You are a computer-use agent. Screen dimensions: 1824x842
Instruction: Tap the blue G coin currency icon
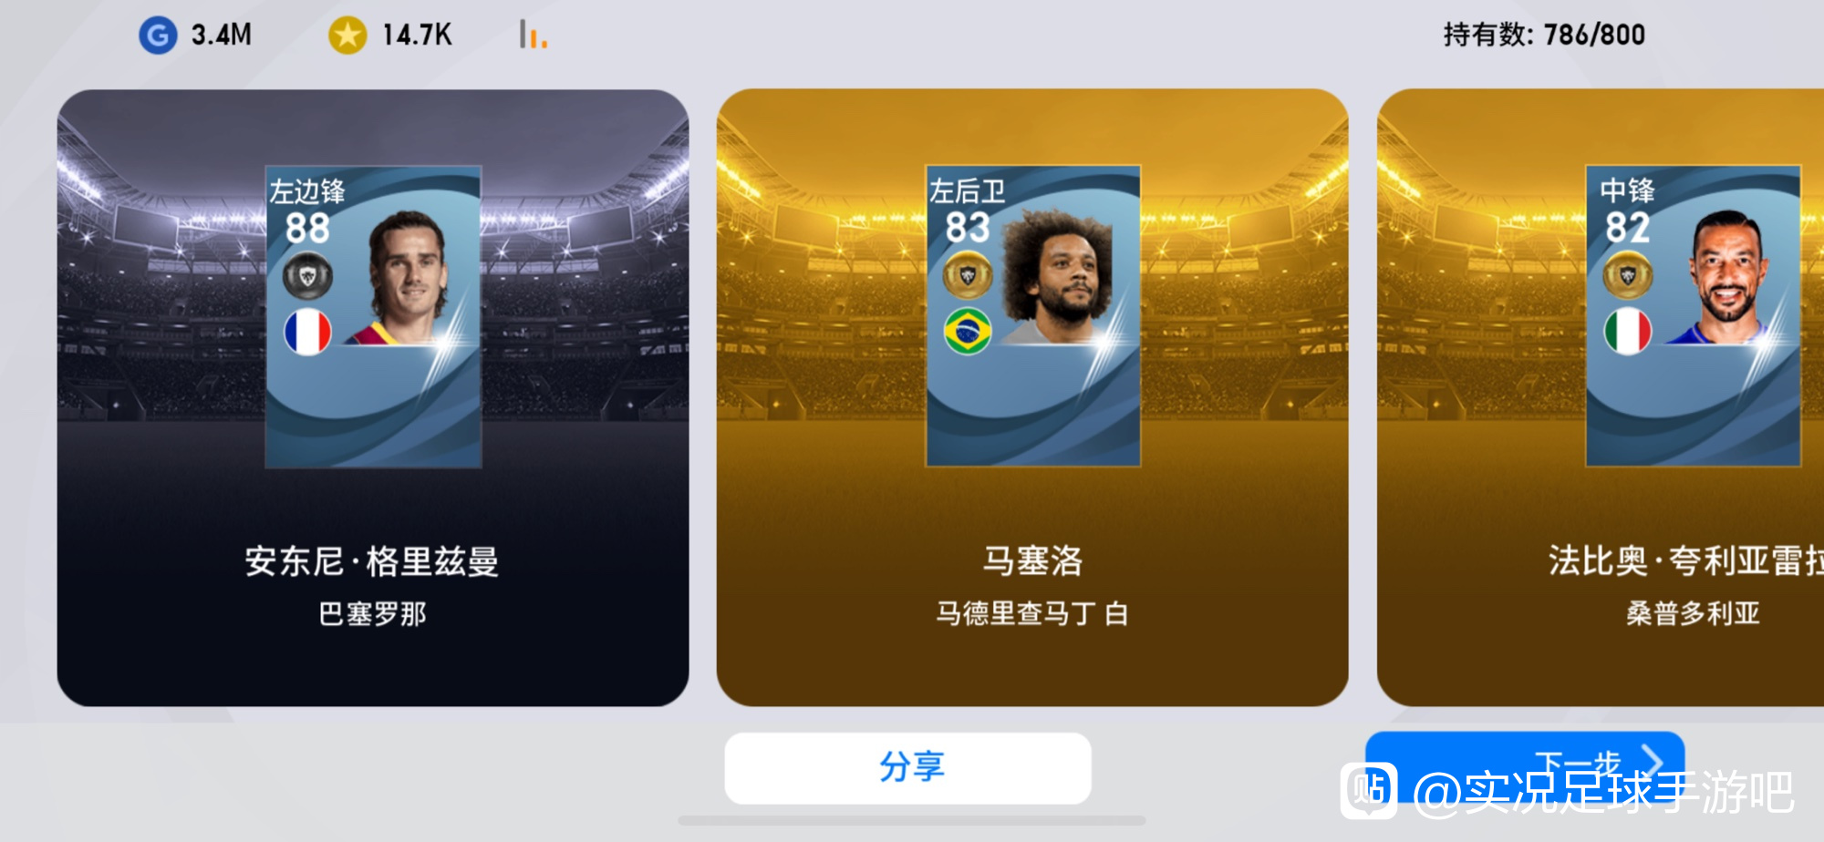158,36
